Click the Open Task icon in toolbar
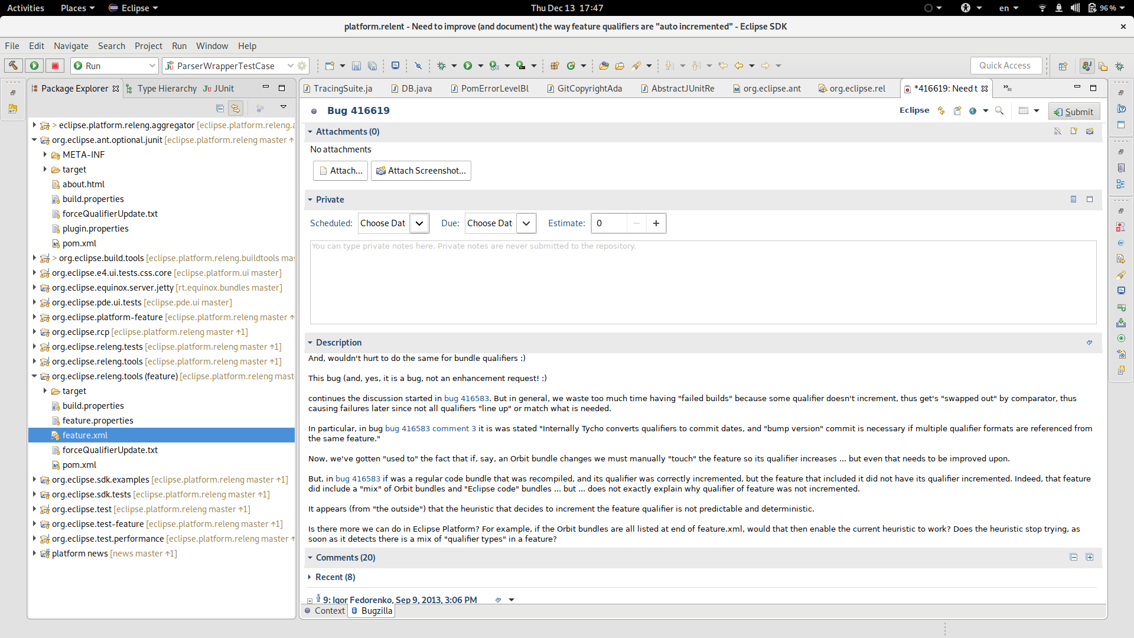 620,66
